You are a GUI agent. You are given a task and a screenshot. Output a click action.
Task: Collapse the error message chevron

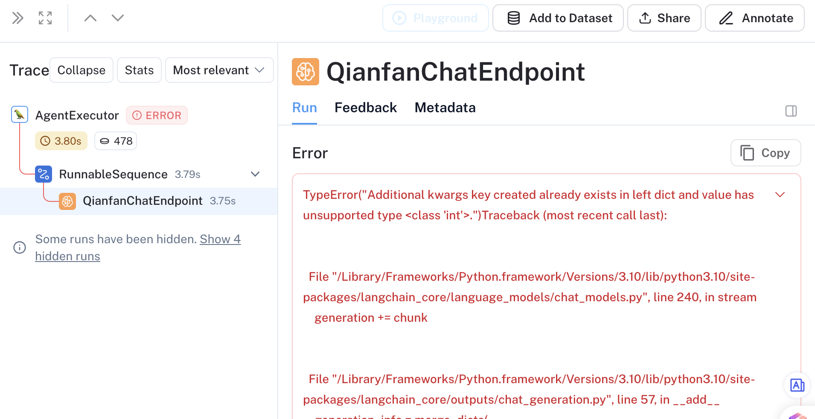780,195
